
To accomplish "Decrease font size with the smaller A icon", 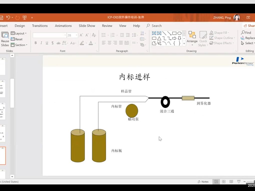I will [87, 35].
